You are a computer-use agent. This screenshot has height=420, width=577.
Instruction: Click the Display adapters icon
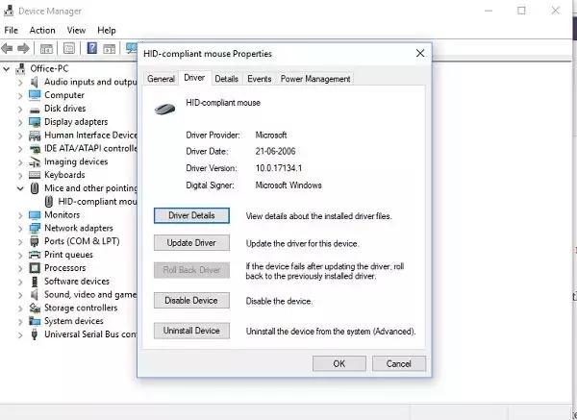(x=35, y=122)
